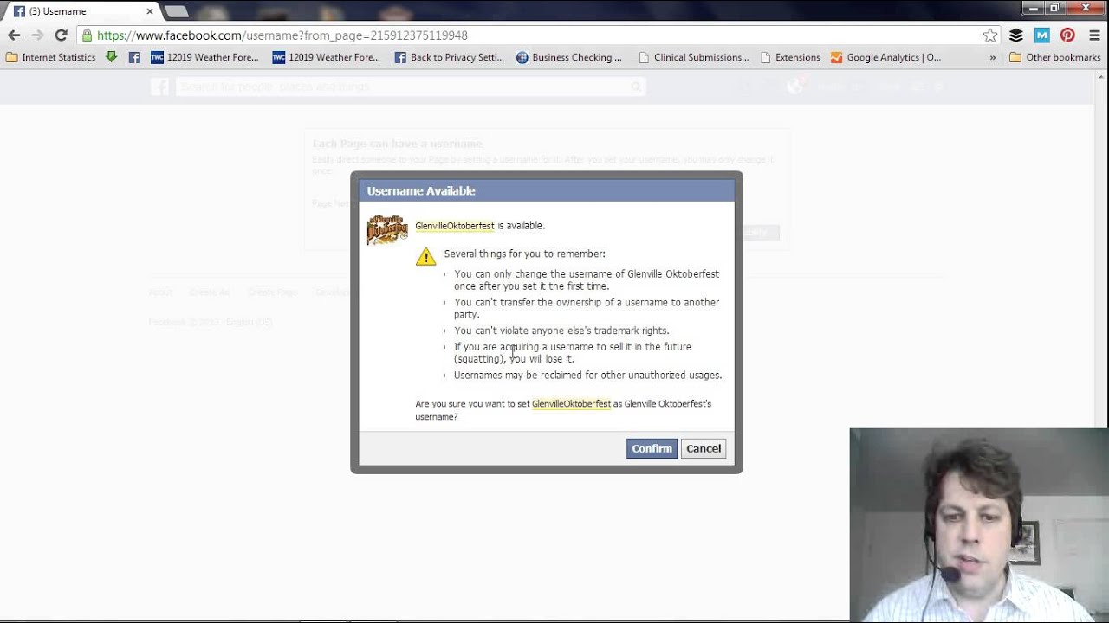Screen dimensions: 1109x623
Task: Open the Other bookmarks folder
Action: (x=1054, y=58)
